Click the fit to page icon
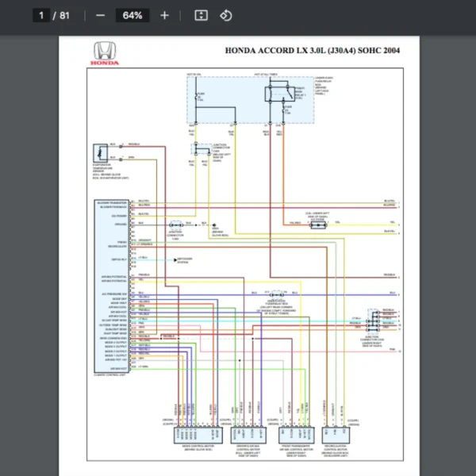The width and height of the screenshot is (476, 476). point(201,15)
